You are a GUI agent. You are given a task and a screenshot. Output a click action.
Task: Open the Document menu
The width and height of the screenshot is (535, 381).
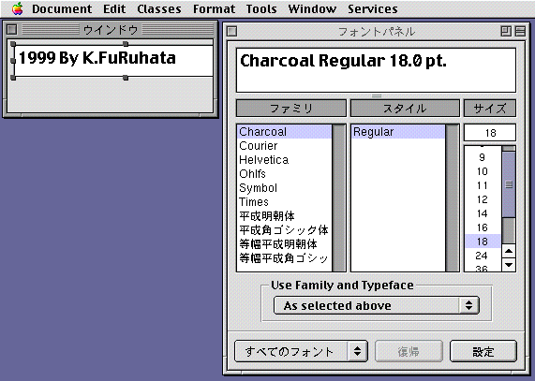(62, 8)
